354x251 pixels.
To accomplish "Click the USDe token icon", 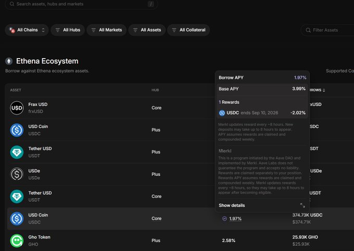I will (17, 174).
